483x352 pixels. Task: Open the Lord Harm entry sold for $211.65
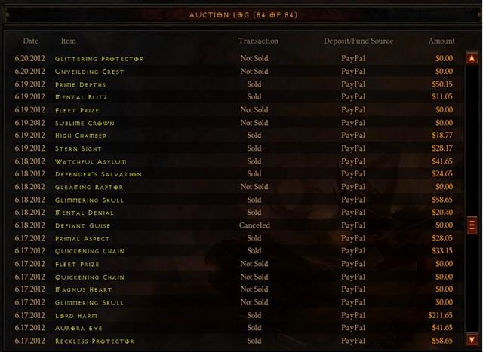[x=234, y=315]
